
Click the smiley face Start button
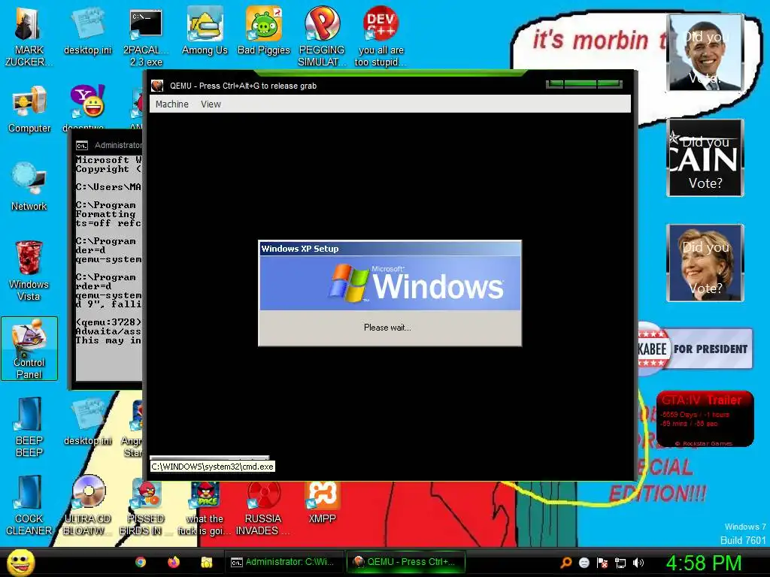20,562
